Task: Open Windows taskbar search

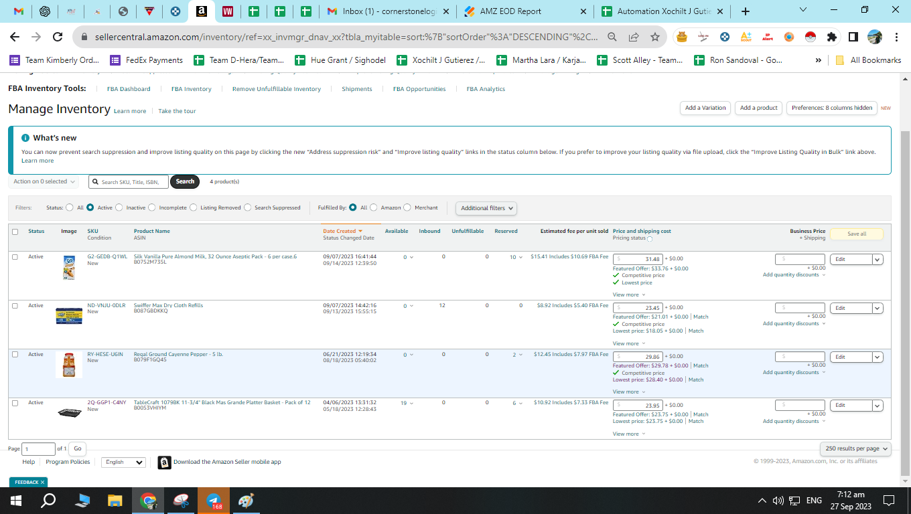Action: [49, 501]
